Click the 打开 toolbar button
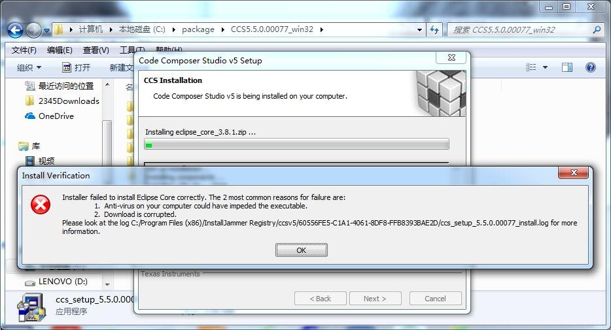This screenshot has width=611, height=330. pyautogui.click(x=76, y=68)
